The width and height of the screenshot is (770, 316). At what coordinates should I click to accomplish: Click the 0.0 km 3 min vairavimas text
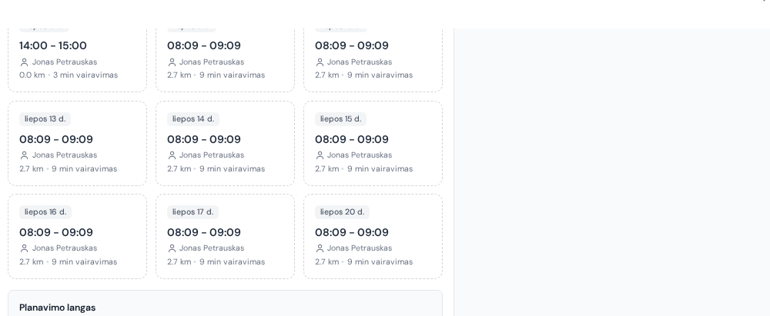tap(69, 75)
